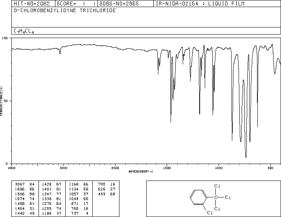Screen dimensions: 281x217
Task: Click the 1442 peak table entry
Action: point(24,213)
